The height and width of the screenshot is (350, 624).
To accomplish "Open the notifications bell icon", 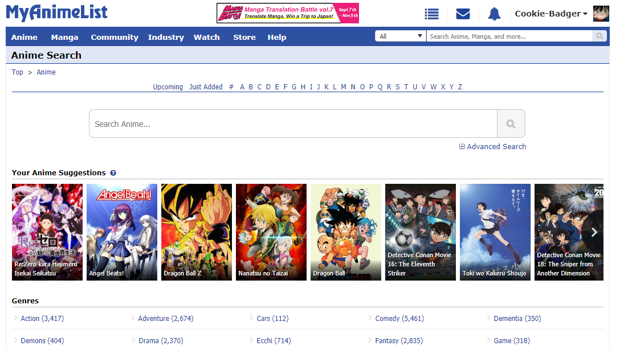I will point(494,14).
